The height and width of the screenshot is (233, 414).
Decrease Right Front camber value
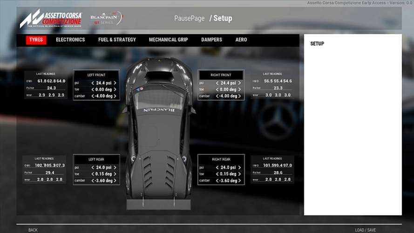(x=217, y=96)
